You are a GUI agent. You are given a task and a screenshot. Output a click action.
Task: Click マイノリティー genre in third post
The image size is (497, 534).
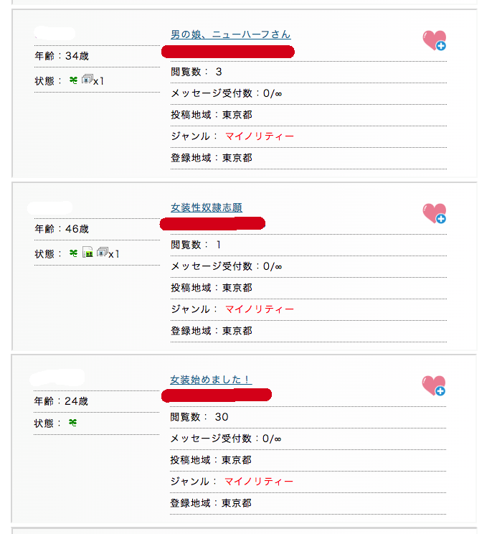coord(259,482)
